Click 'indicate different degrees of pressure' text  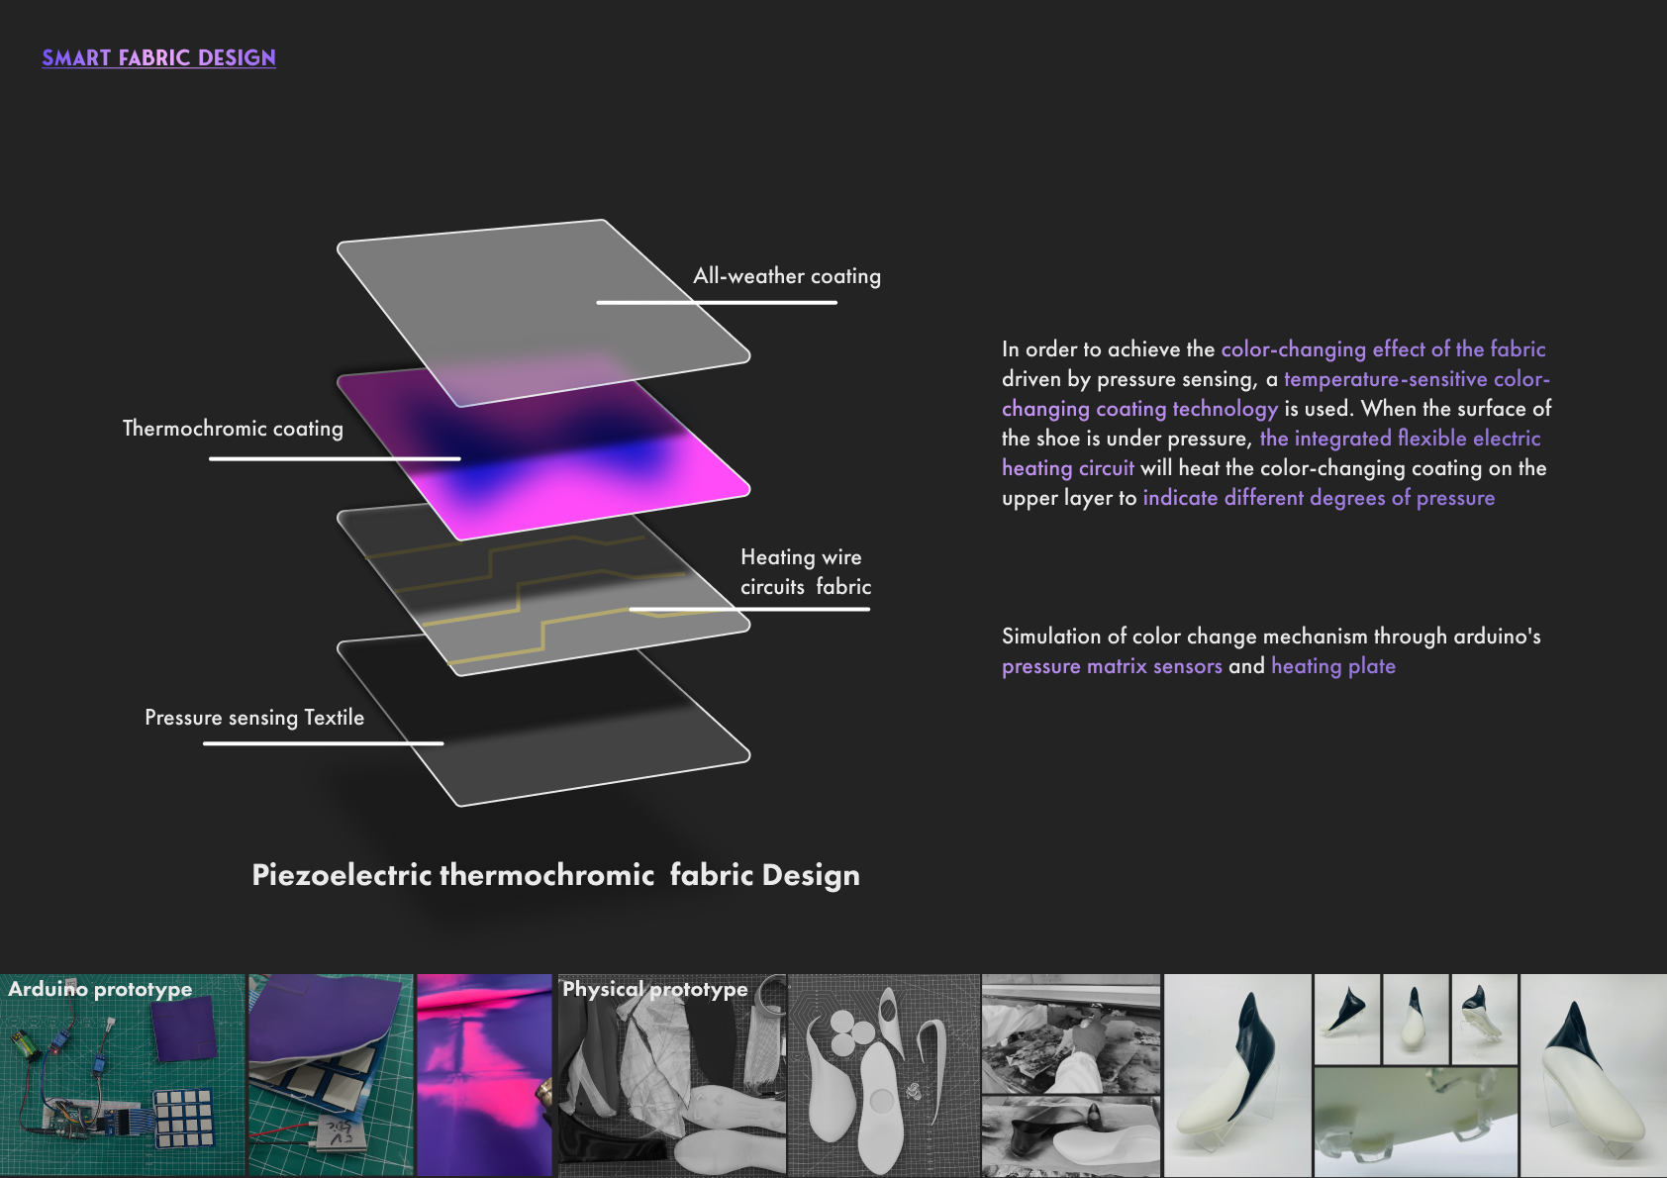[x=1319, y=498]
